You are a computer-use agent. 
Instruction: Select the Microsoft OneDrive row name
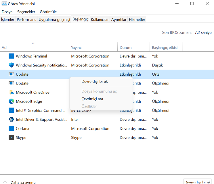tap(33, 92)
